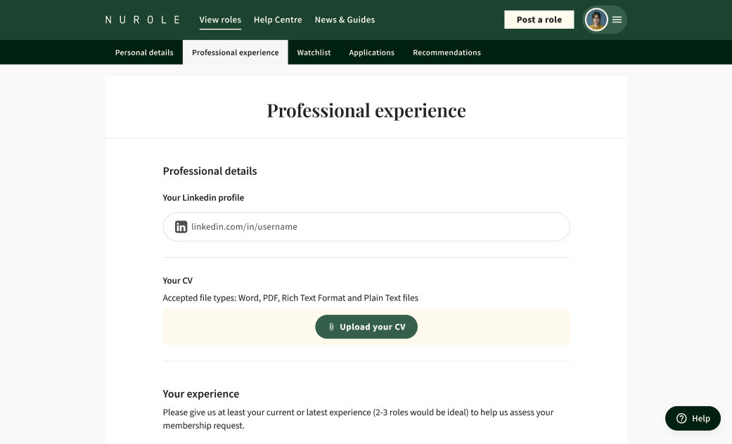Click the Professional experience page heading
732x444 pixels.
click(366, 110)
